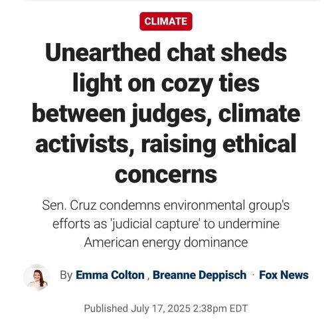This screenshot has width=332, height=322.
Task: Click headline line 'activists, raising ethical'
Action: 166,144
